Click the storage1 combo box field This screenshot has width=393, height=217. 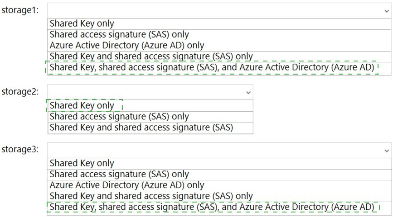(219, 10)
